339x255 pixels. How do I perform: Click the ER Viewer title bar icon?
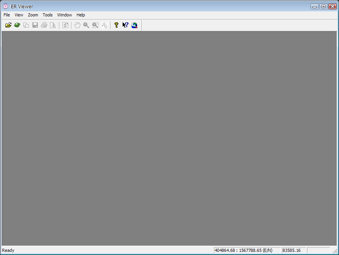pyautogui.click(x=5, y=6)
